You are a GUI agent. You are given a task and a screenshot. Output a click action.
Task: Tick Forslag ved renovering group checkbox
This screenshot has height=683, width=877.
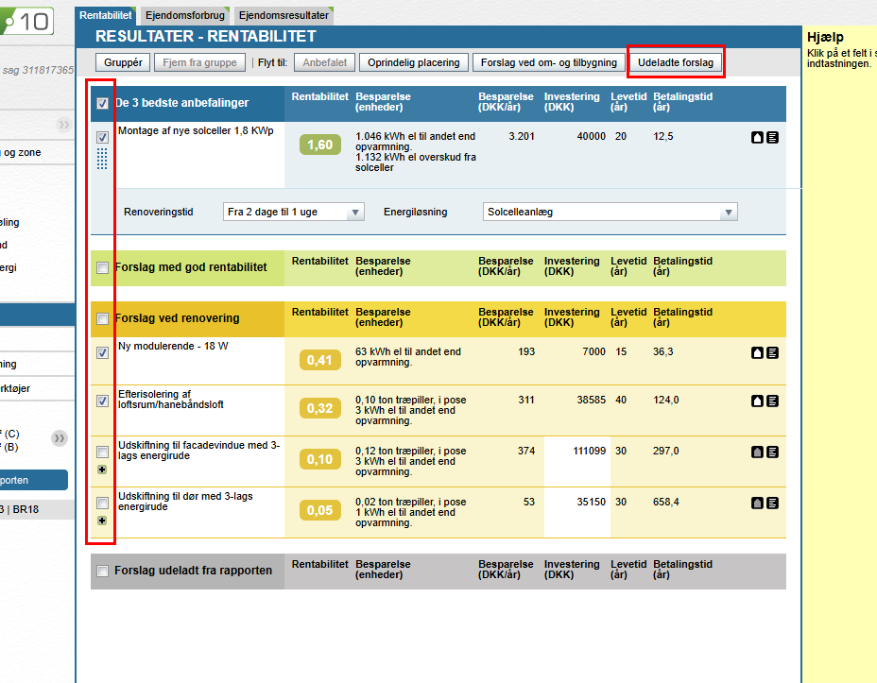[x=102, y=318]
